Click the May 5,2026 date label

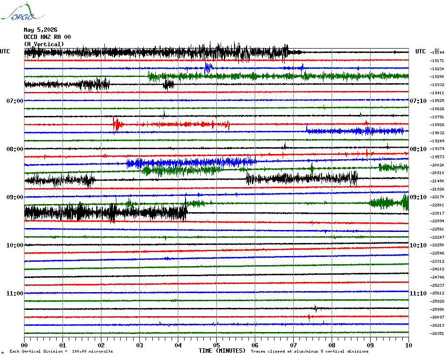point(40,30)
